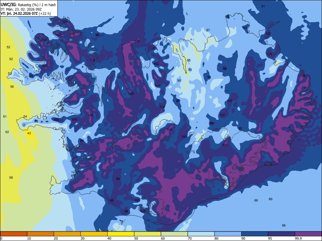Click the legend scale label 40

[109, 238]
